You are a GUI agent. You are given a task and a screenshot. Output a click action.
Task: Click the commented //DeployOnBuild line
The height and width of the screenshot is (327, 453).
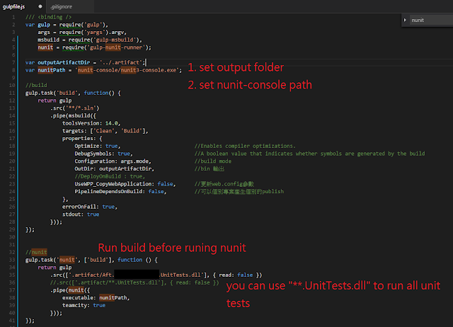pyautogui.click(x=110, y=176)
